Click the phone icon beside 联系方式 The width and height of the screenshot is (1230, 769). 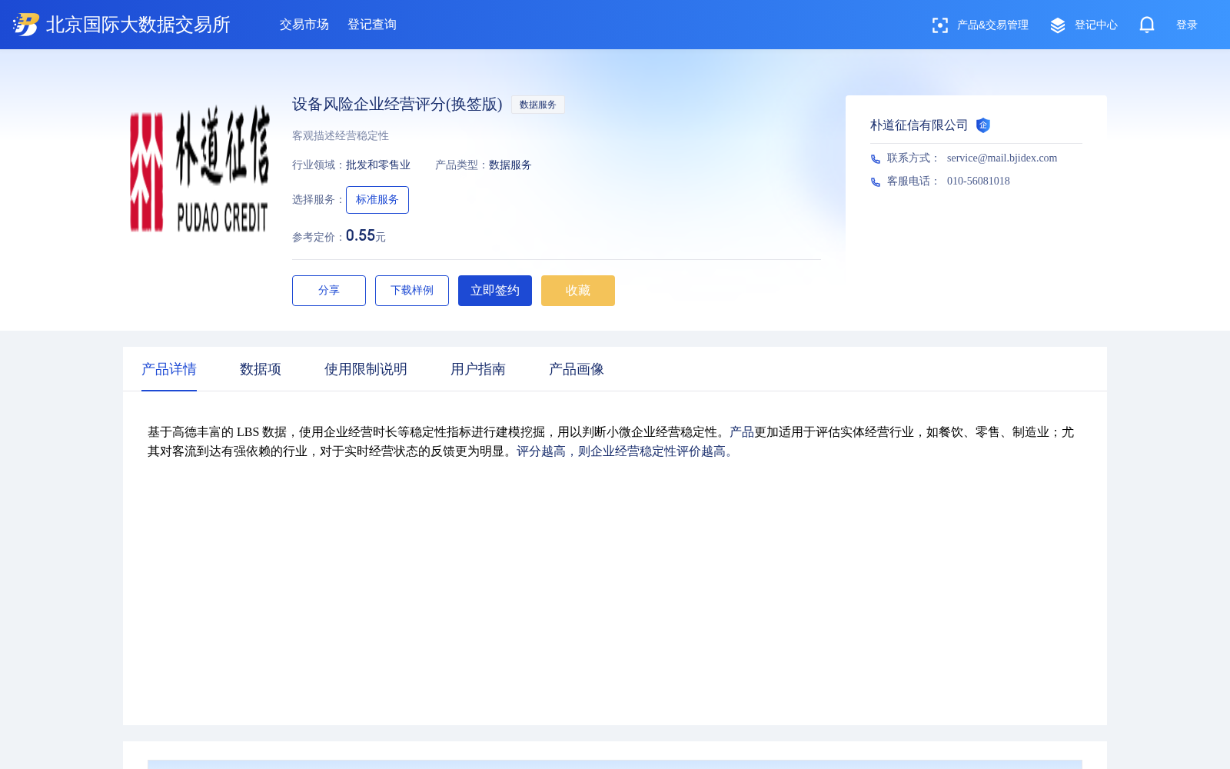[x=876, y=159]
